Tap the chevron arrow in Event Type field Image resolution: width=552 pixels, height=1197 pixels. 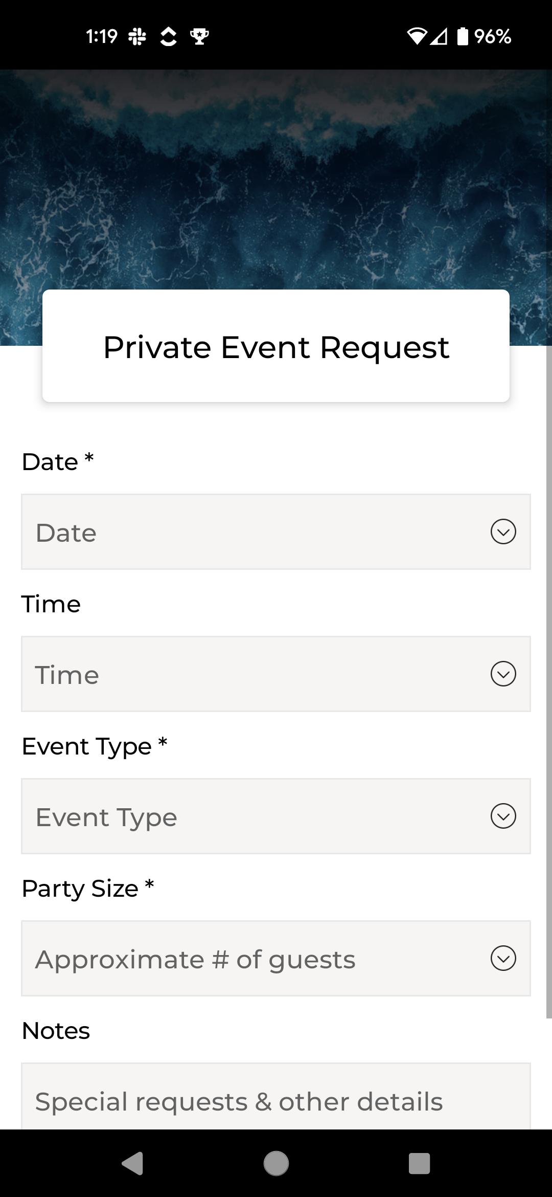click(x=503, y=816)
